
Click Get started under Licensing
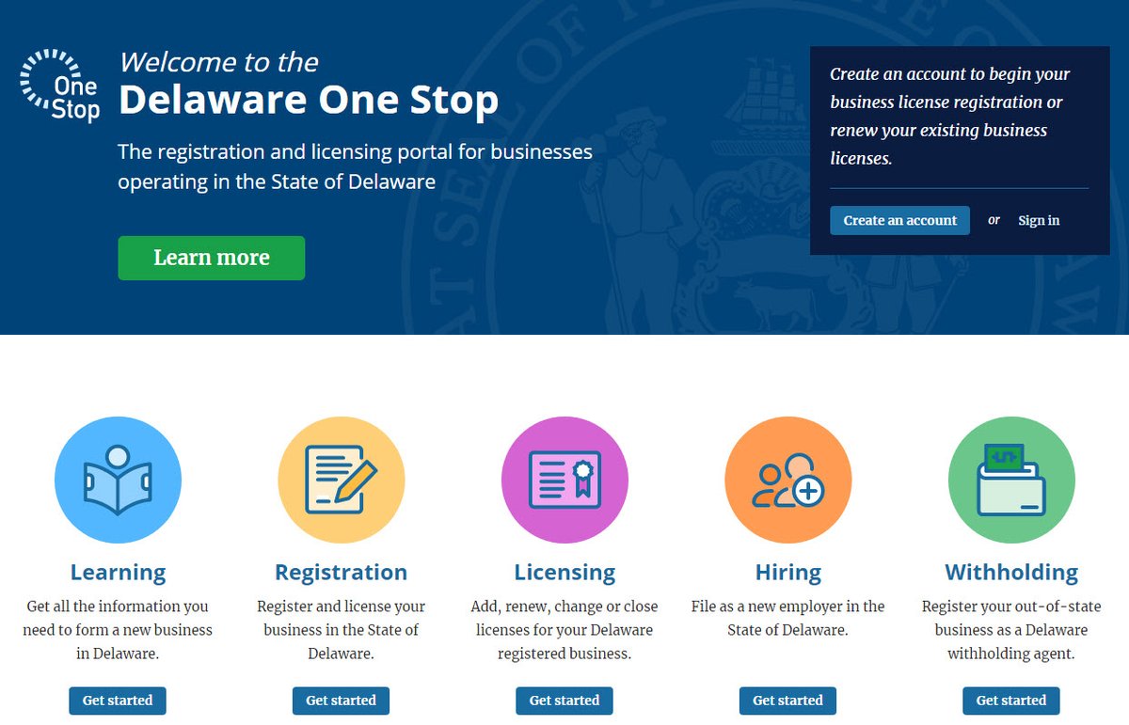564,701
